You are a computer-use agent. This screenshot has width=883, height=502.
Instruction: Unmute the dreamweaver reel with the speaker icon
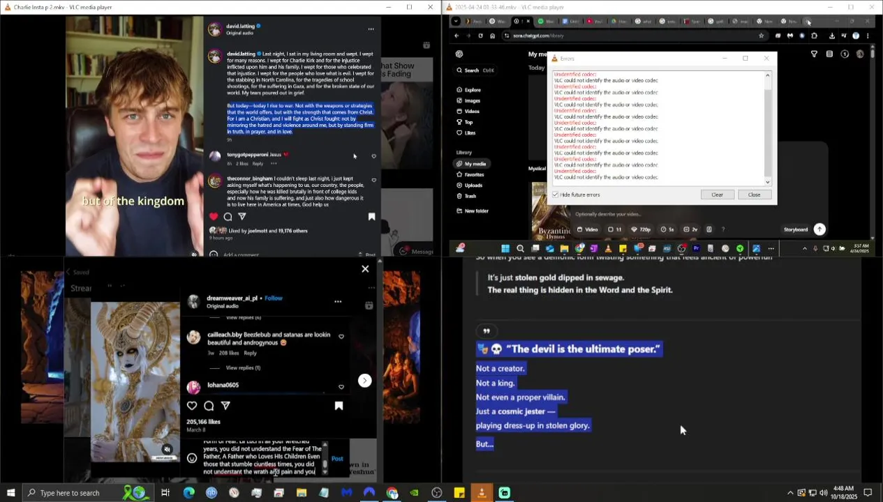point(167,449)
